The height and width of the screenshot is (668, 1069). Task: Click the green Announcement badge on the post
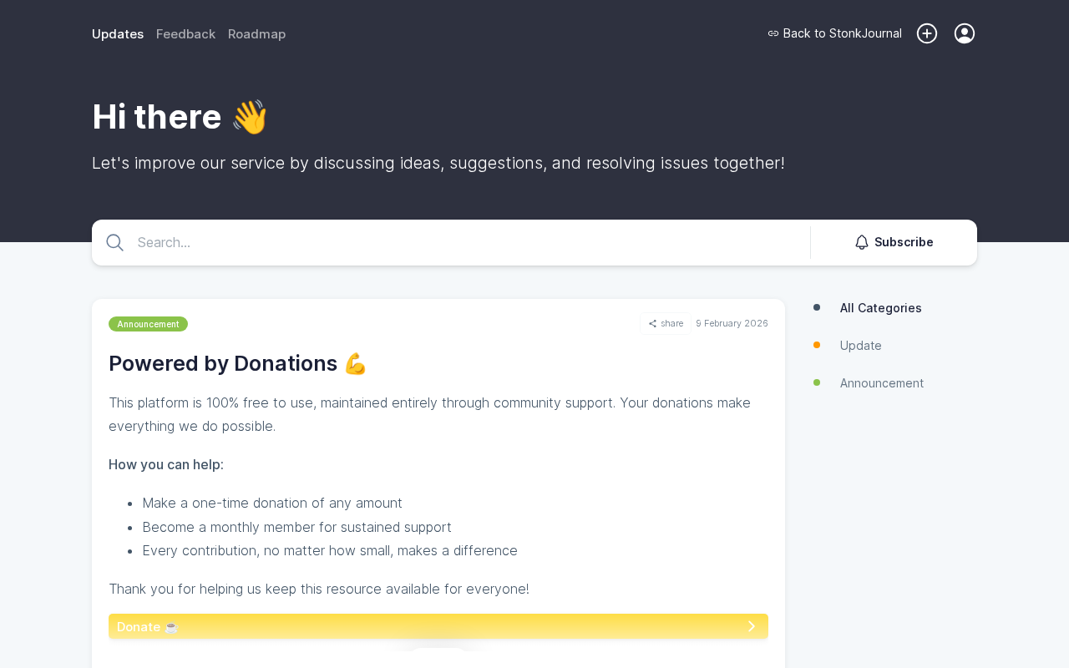[x=148, y=324]
